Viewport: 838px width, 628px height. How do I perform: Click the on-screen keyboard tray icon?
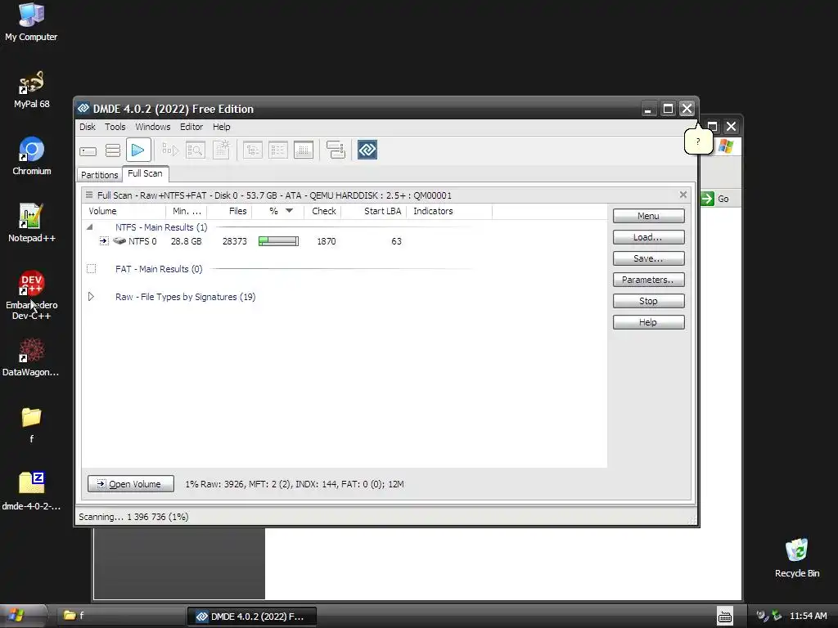(x=725, y=617)
